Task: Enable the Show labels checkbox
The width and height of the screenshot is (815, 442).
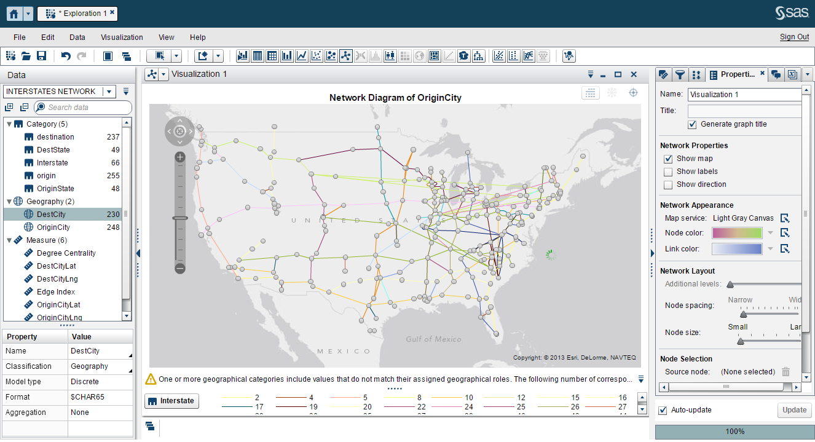Action: 668,172
